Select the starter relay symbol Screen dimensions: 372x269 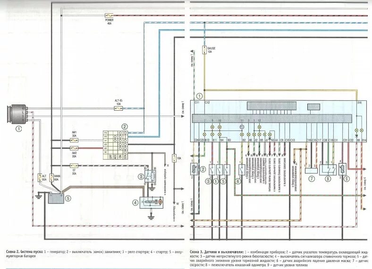pos(151,176)
